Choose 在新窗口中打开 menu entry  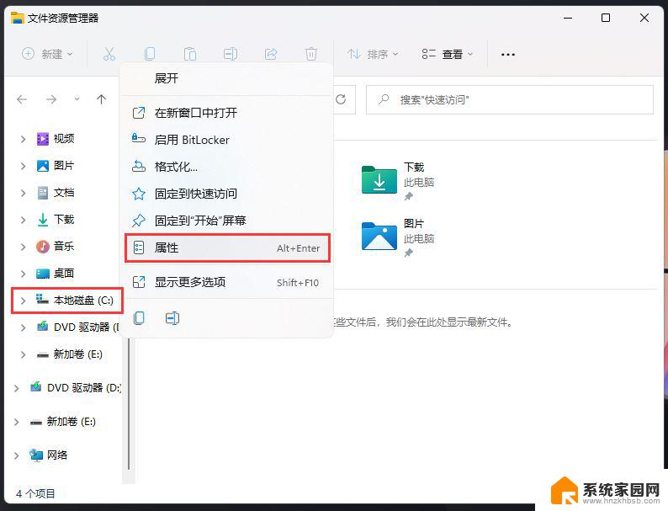(226, 113)
